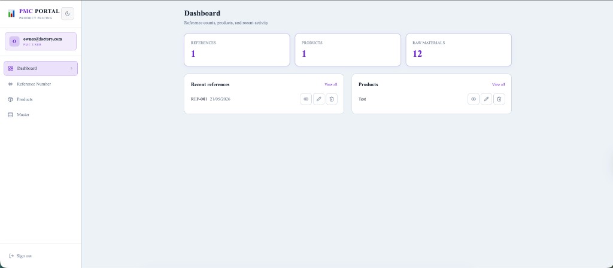This screenshot has width=613, height=268.
Task: Click the box icon beside Products
Action: (11, 99)
